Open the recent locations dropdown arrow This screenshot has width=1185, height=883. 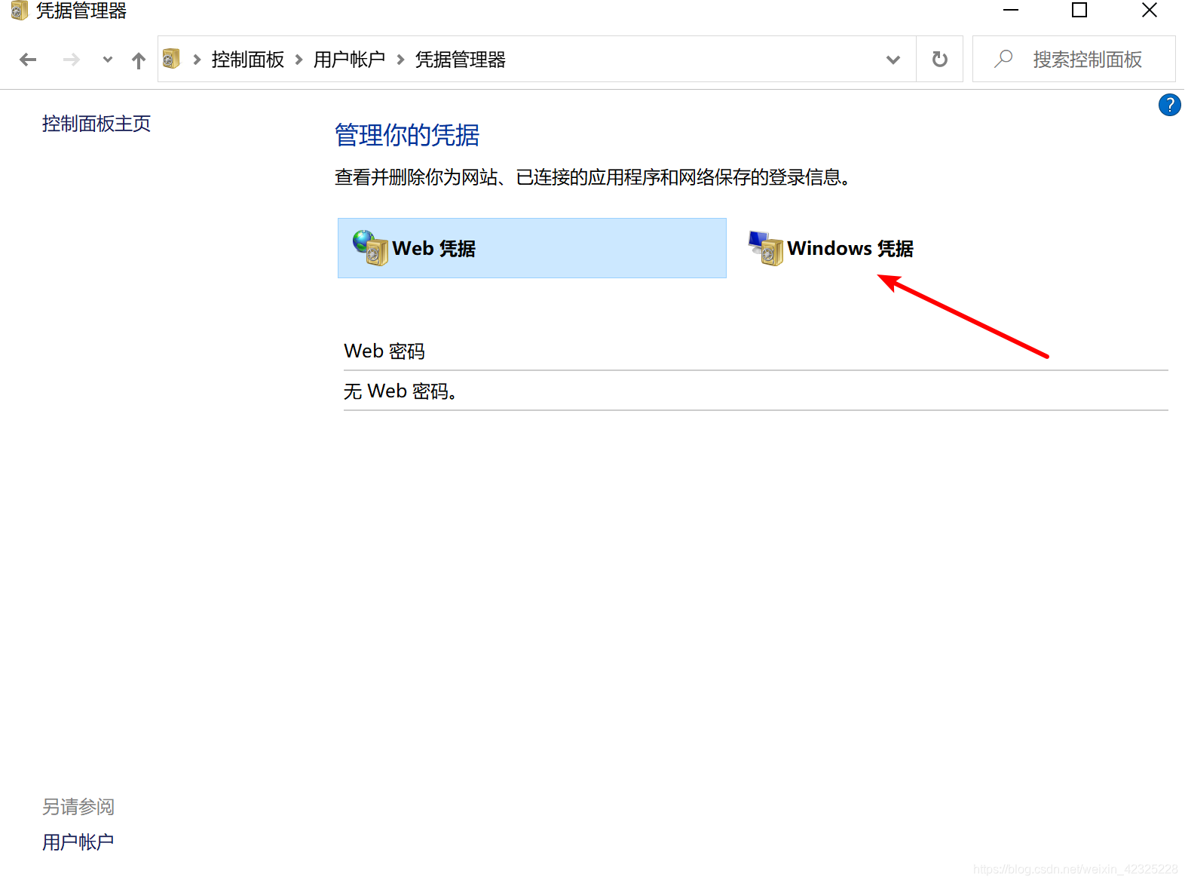pyautogui.click(x=108, y=60)
